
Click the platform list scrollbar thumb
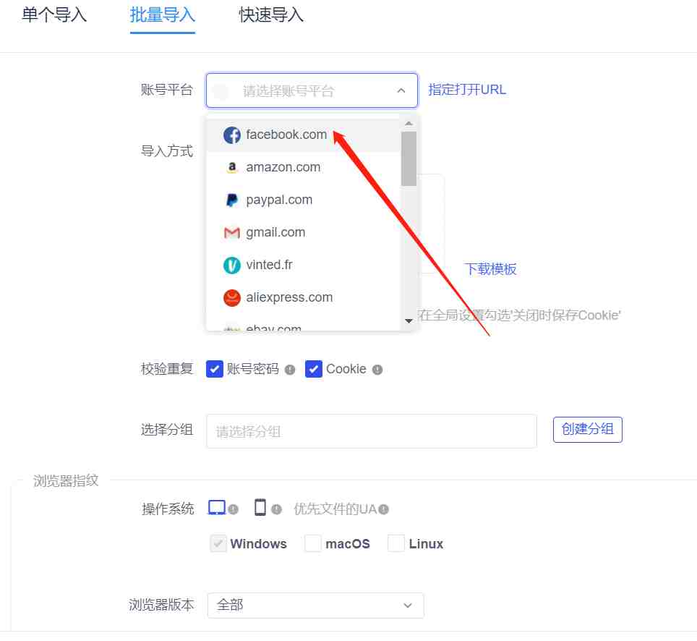[409, 159]
